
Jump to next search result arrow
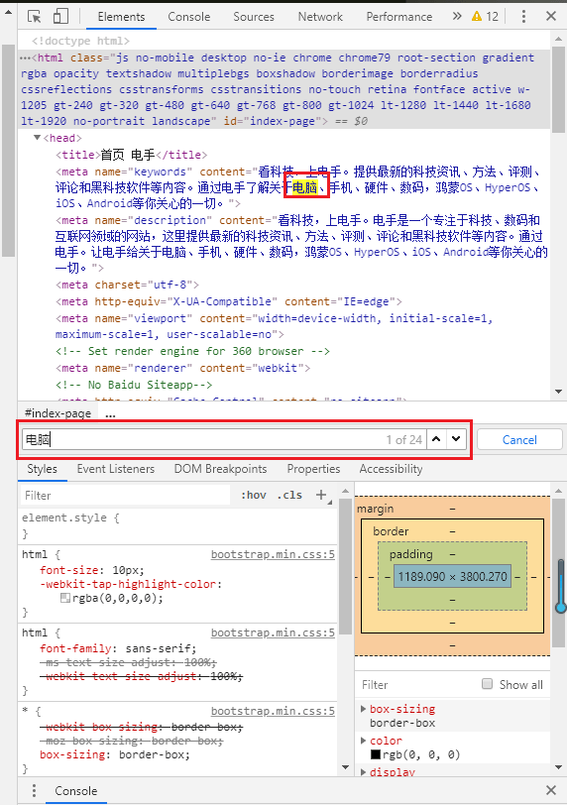point(456,439)
